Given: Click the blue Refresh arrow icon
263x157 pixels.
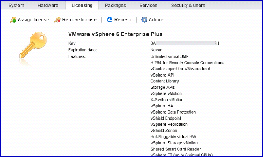Looking at the screenshot, I should [x=110, y=20].
